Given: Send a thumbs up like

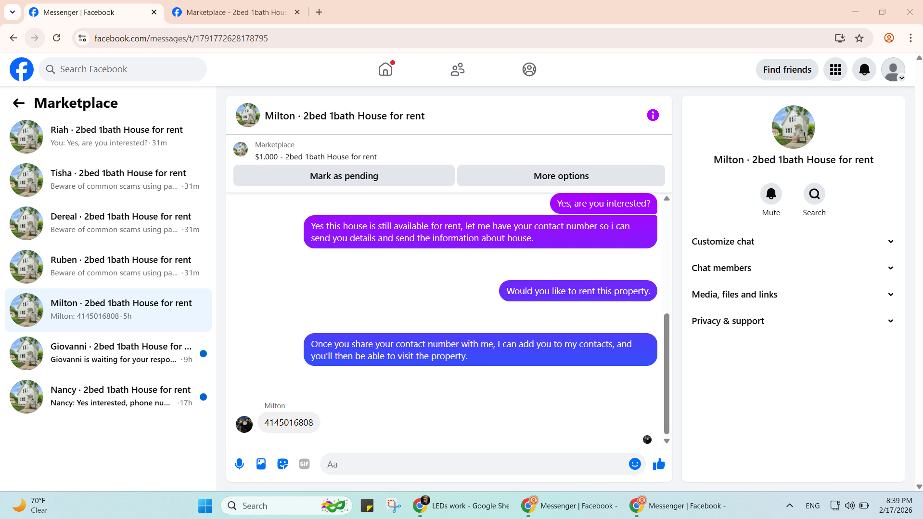Looking at the screenshot, I should pos(659,464).
